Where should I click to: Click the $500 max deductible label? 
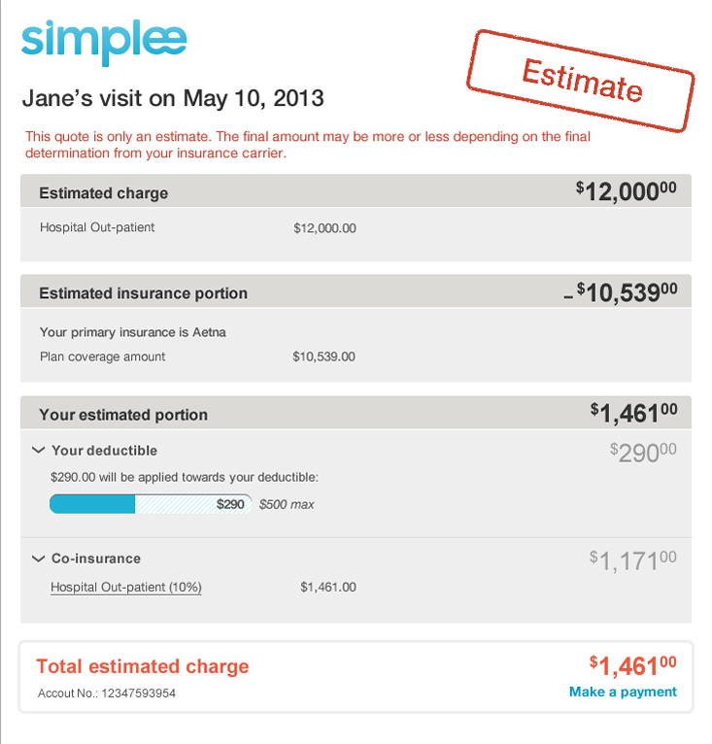pyautogui.click(x=287, y=505)
